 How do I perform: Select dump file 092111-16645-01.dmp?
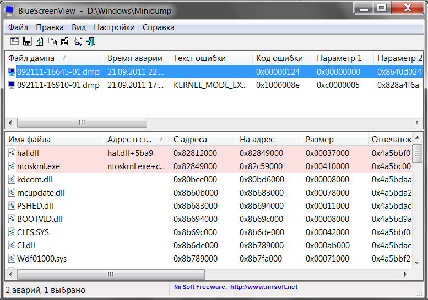coord(58,72)
